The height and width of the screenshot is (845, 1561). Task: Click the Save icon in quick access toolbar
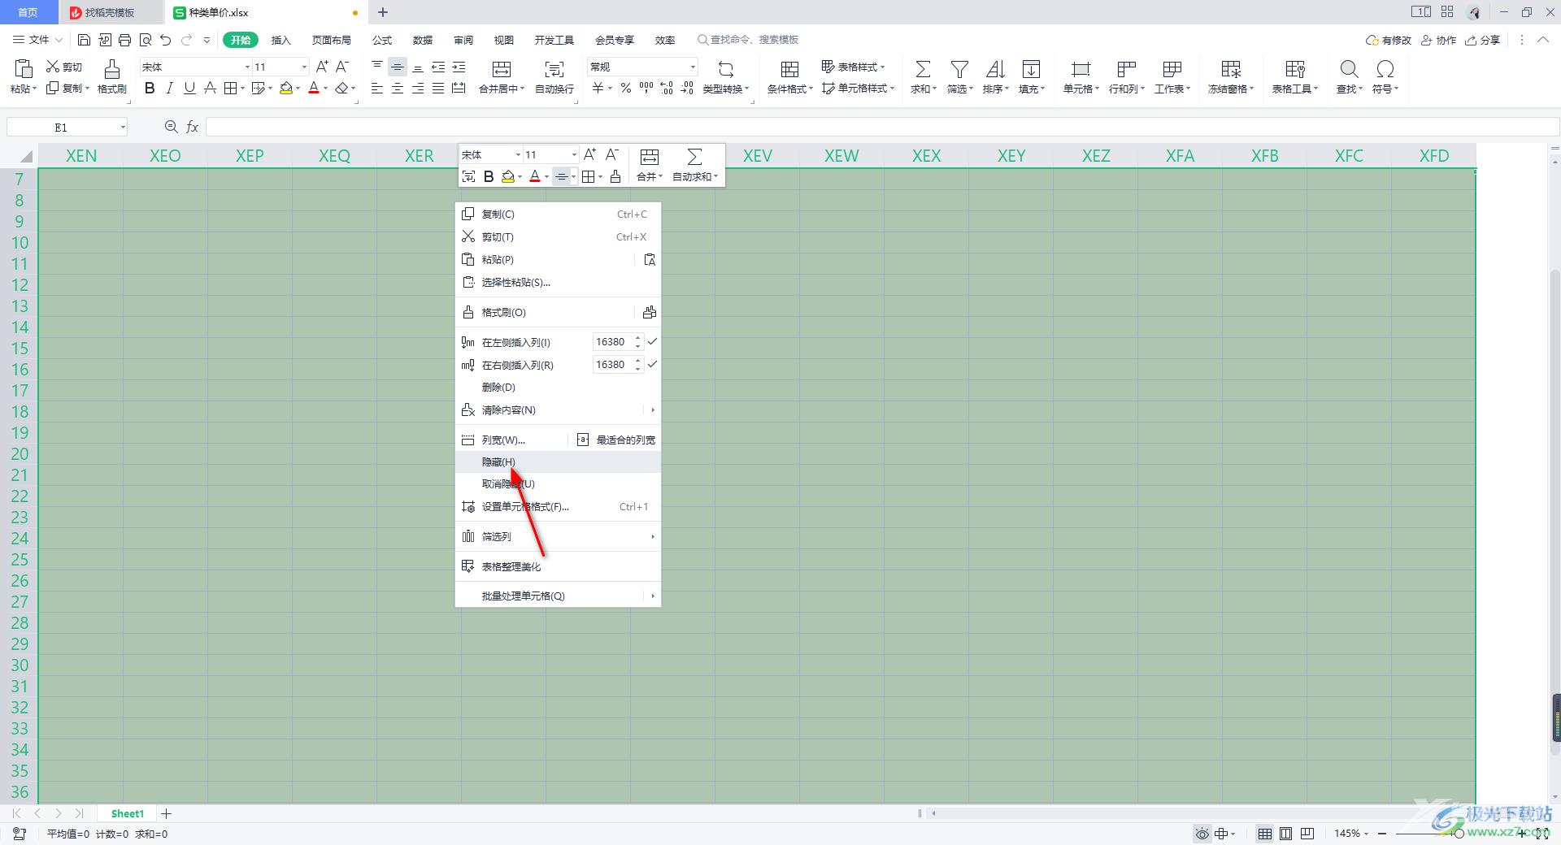pyautogui.click(x=84, y=40)
